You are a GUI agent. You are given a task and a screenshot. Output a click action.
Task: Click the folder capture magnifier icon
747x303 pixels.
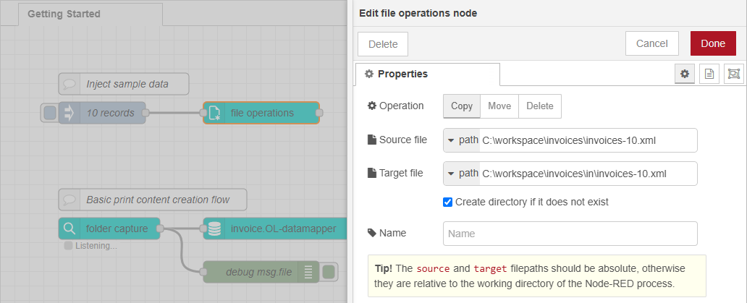(x=69, y=229)
